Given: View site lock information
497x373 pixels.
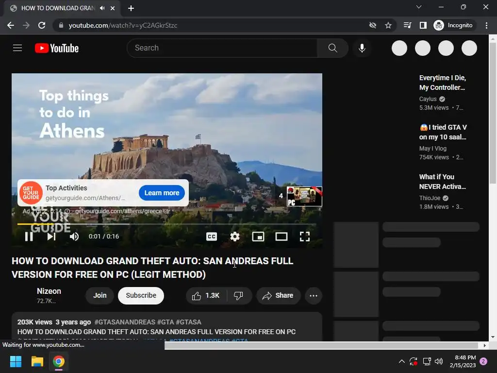Looking at the screenshot, I should [61, 25].
